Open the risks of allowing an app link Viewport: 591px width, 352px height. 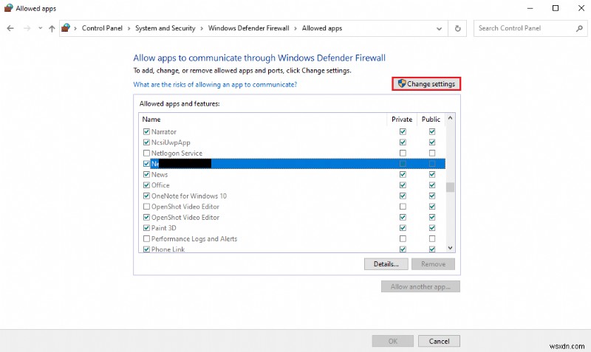coord(215,85)
